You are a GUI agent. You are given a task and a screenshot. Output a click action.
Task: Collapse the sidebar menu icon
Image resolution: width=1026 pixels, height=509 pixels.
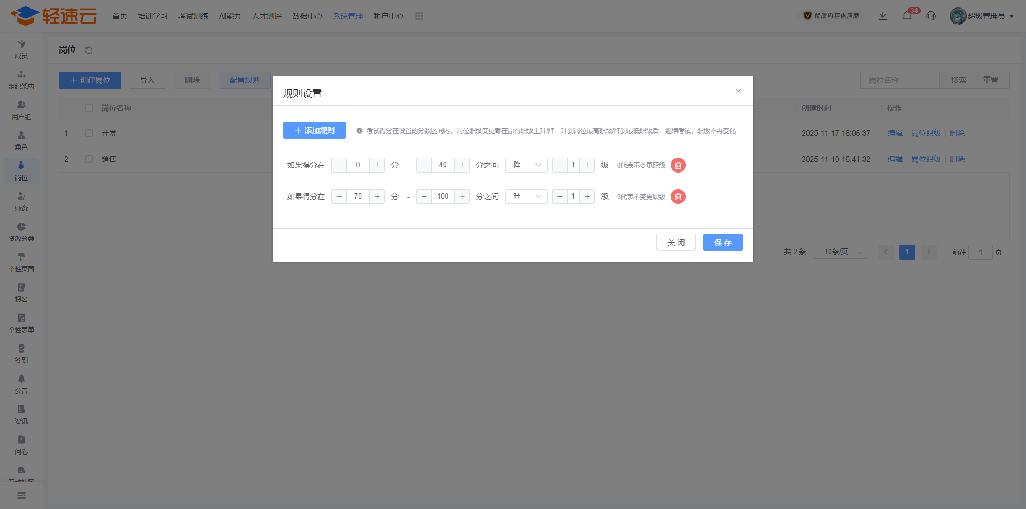point(21,496)
